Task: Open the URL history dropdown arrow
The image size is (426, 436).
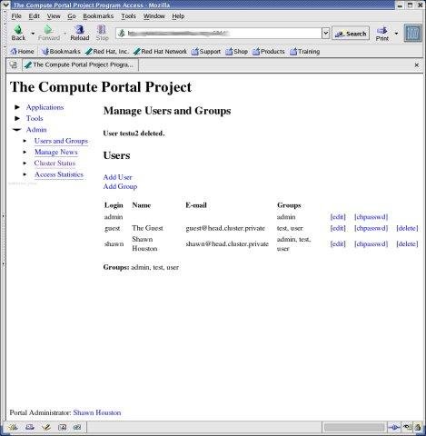Action: pyautogui.click(x=325, y=34)
